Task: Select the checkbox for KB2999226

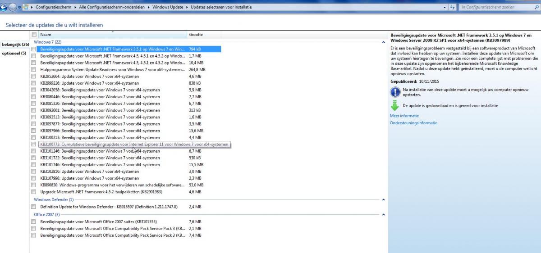Action: 34,83
